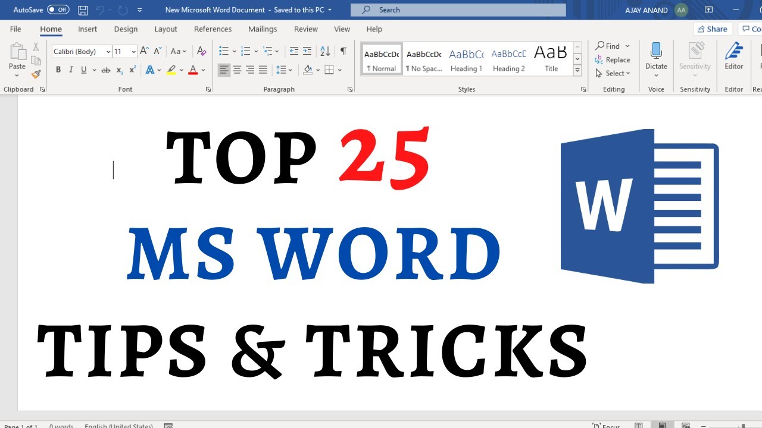Click Replace in Editing group
Image resolution: width=762 pixels, height=428 pixels.
point(613,59)
